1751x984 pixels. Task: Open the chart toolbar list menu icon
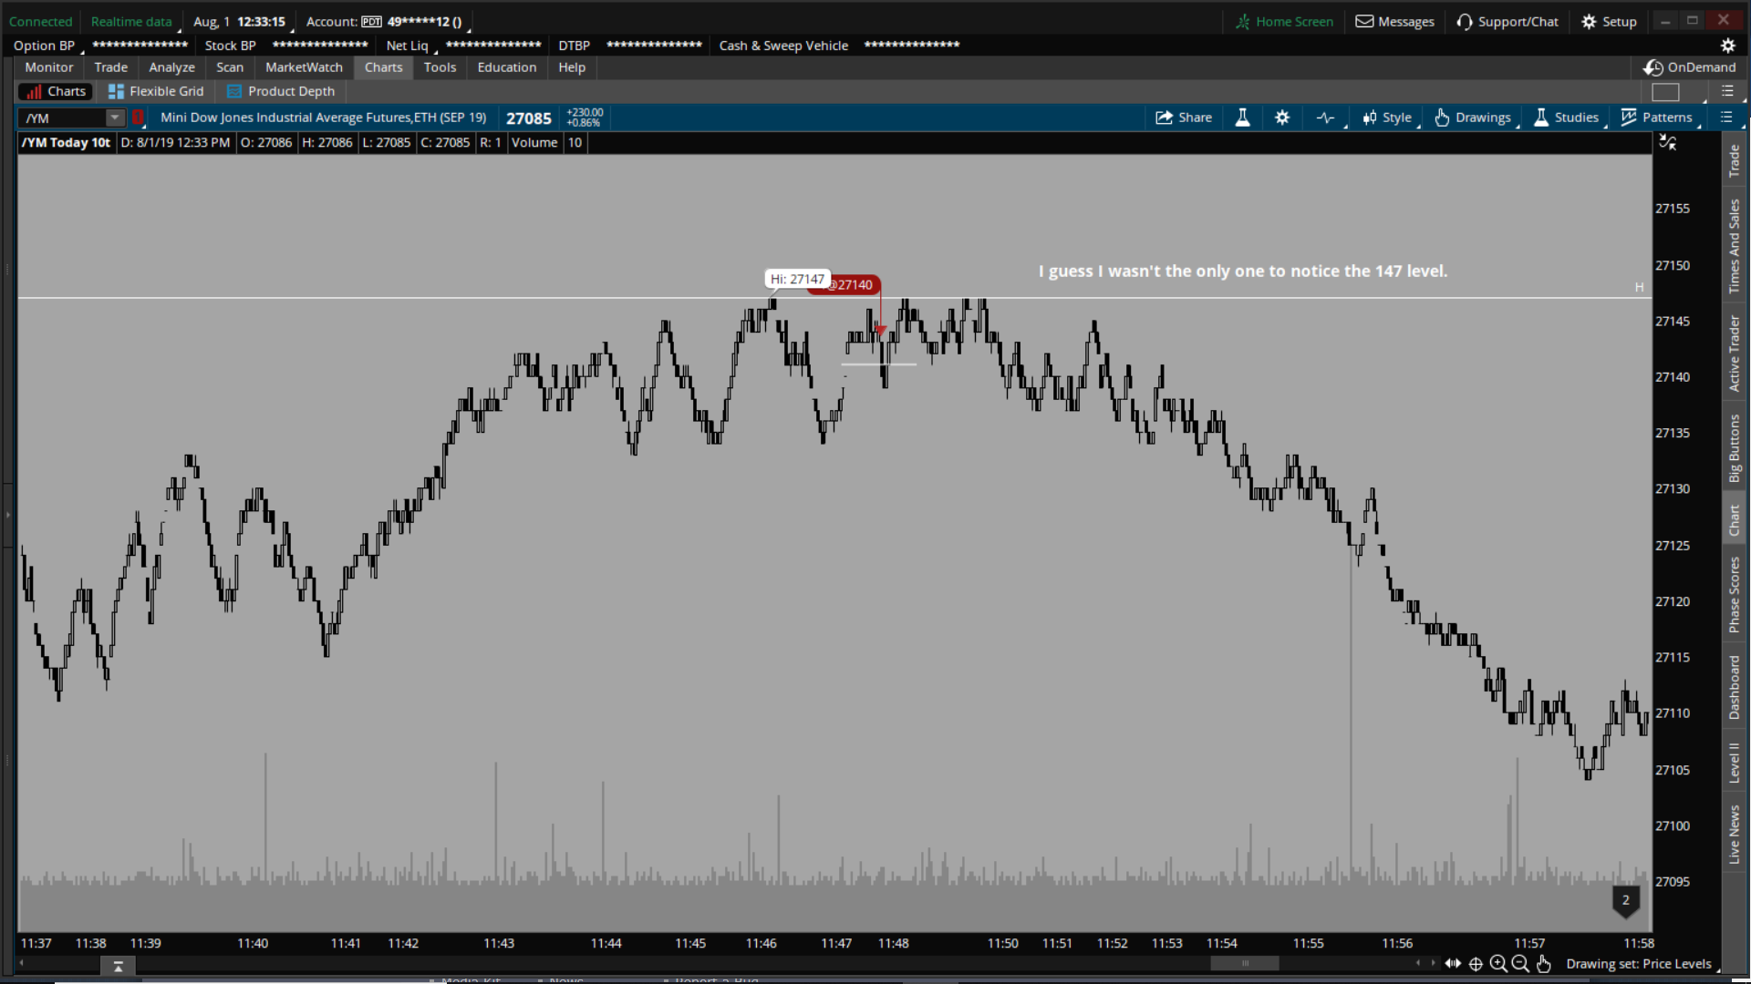(1726, 118)
